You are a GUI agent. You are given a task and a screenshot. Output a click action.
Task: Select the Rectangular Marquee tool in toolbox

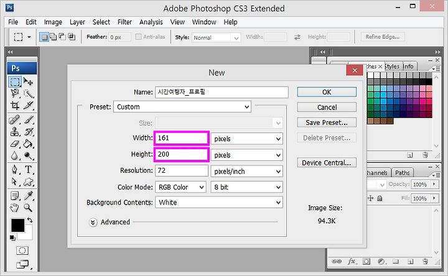click(14, 82)
